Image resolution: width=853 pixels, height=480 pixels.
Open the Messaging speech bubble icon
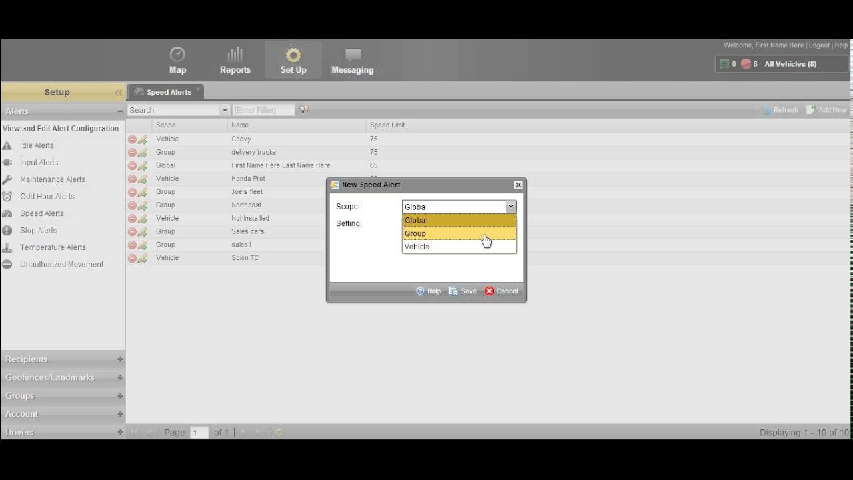[353, 55]
